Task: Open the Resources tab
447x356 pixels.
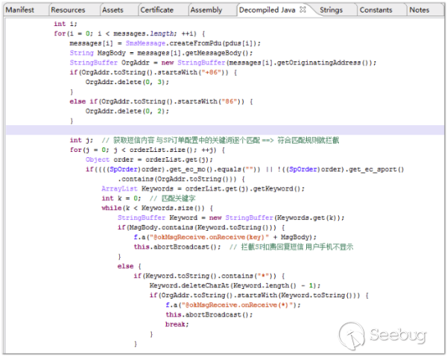Action: pos(68,10)
